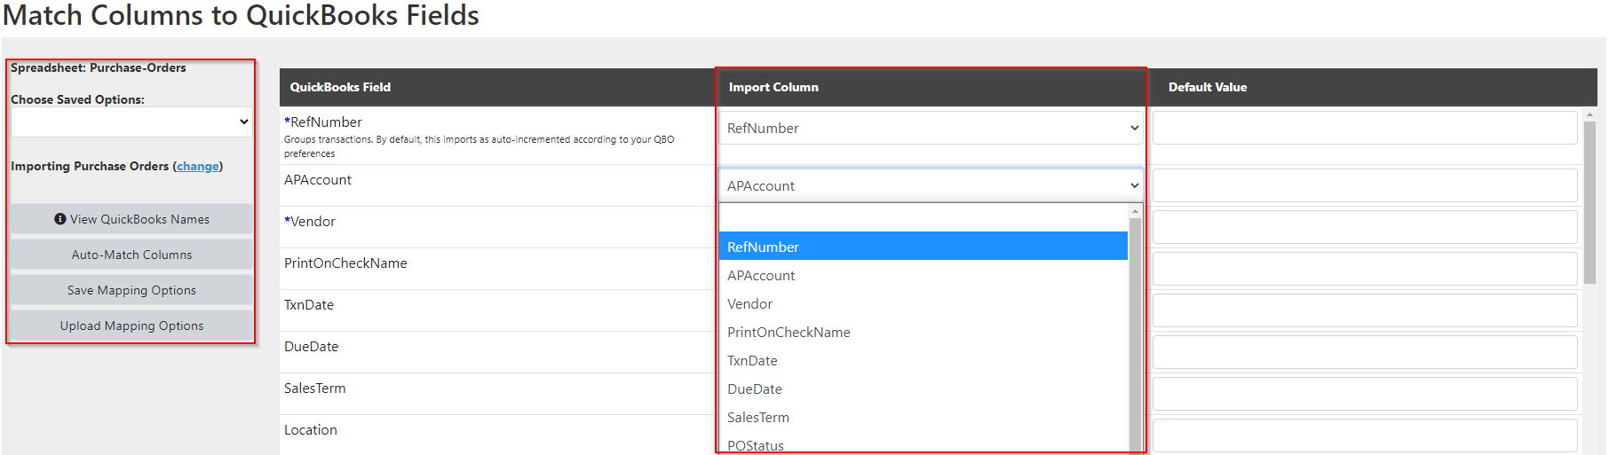Click the SalesTerm field label in table

click(315, 388)
